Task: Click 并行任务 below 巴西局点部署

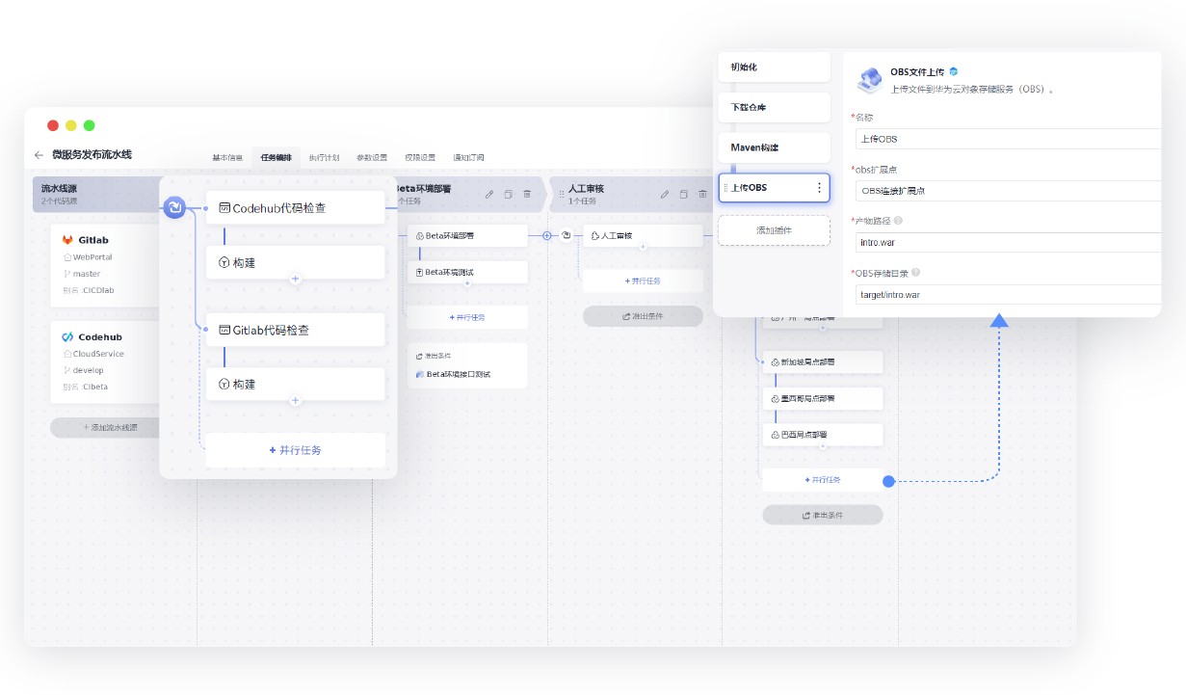Action: tap(823, 480)
